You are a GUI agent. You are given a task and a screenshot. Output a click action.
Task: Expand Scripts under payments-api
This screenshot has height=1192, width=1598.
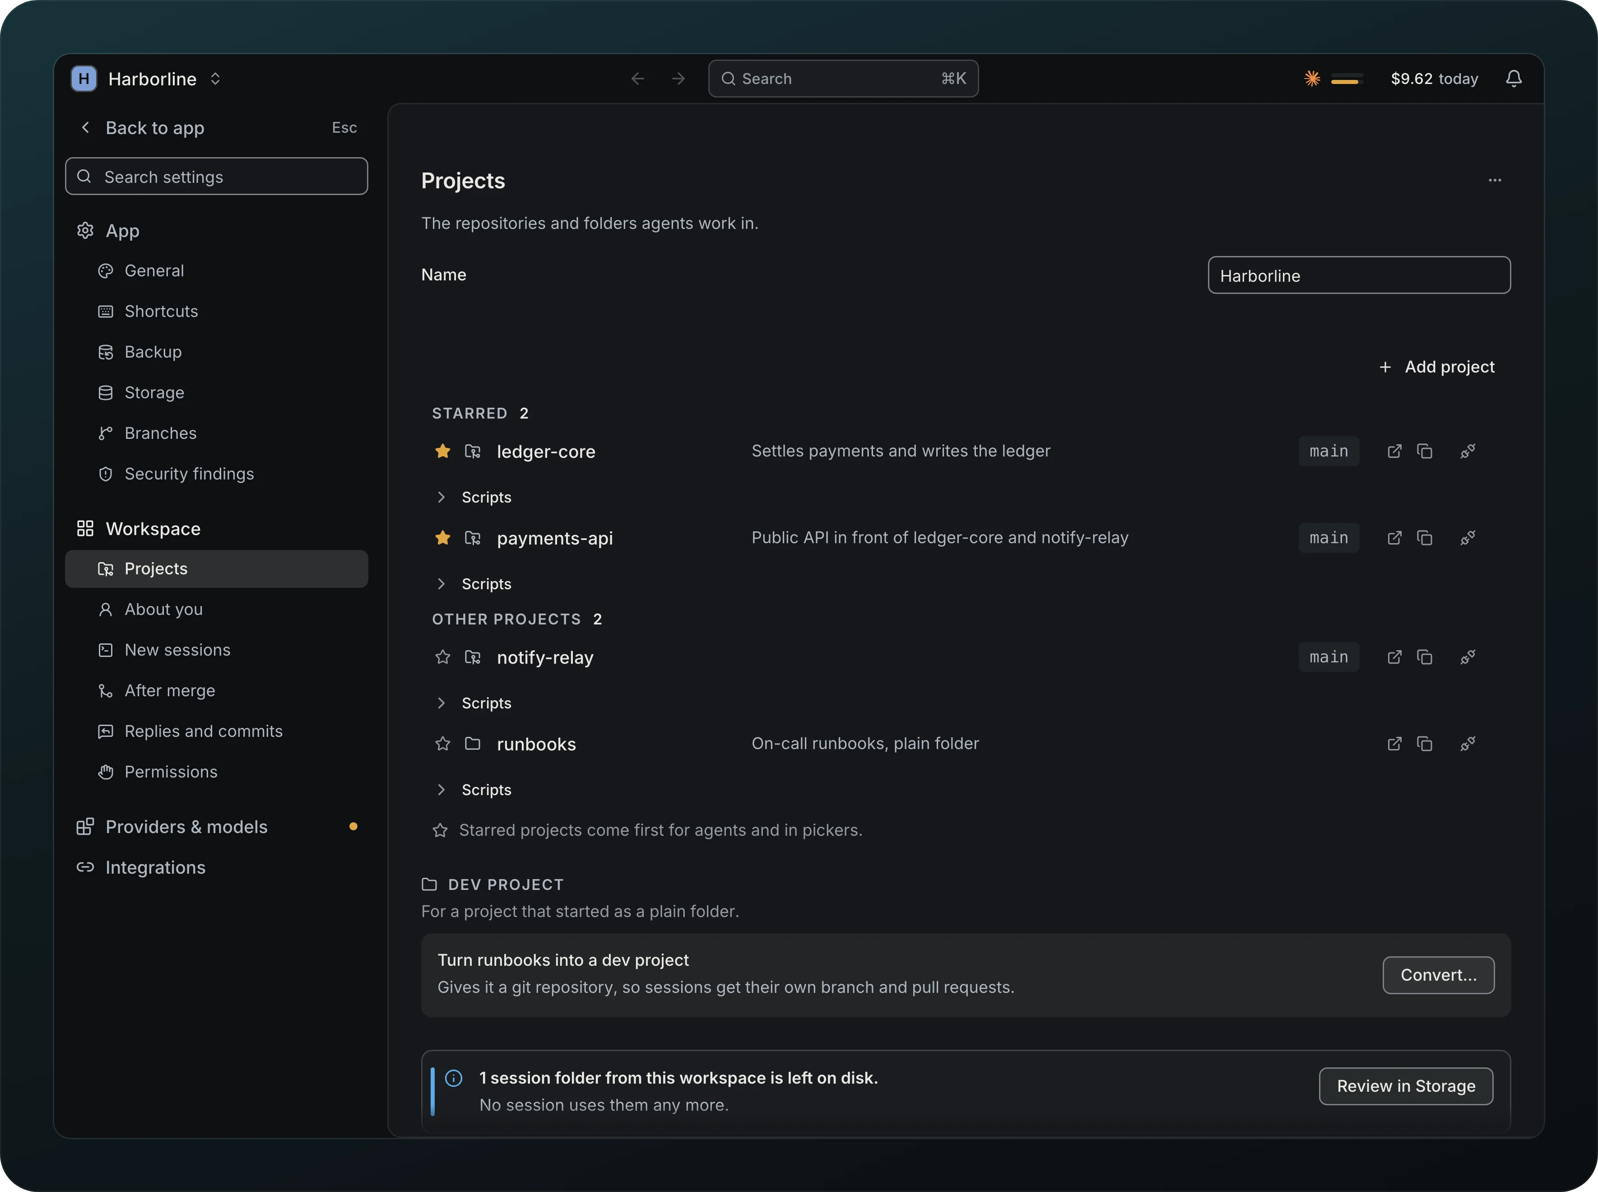(x=473, y=584)
